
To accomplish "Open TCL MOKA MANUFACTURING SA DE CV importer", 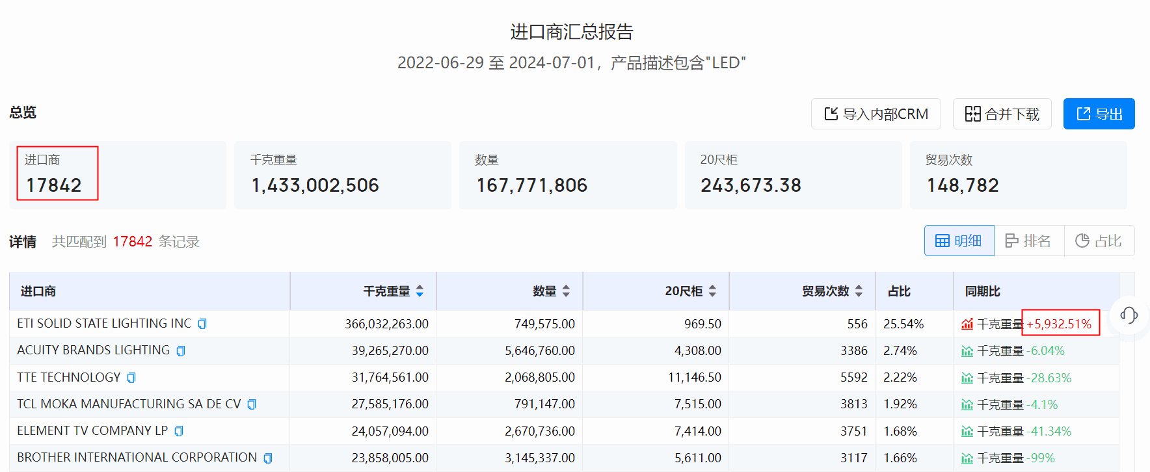I will coord(129,404).
